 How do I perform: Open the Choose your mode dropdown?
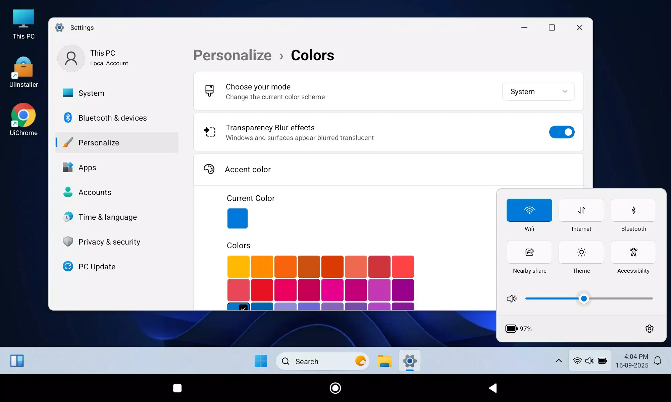(538, 91)
